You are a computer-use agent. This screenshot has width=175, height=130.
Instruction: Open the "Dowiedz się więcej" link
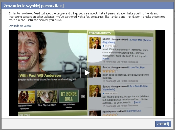(20, 26)
